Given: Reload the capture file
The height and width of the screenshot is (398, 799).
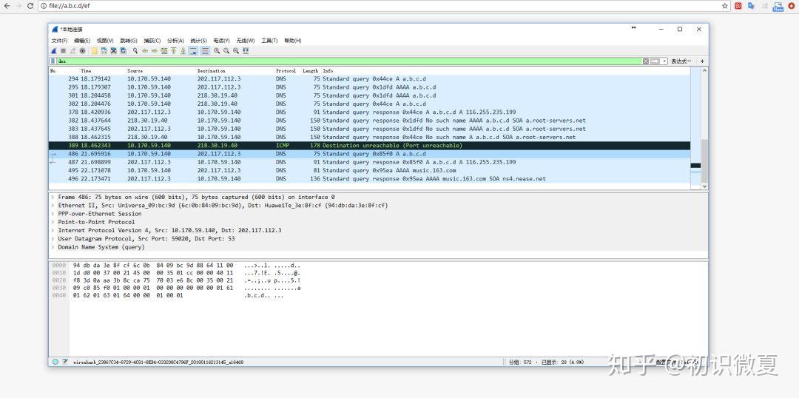Looking at the screenshot, I should tap(124, 51).
